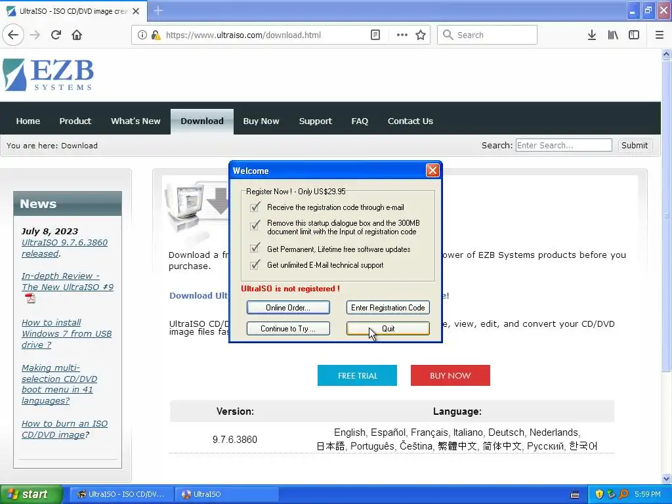Viewport: 672px width, 504px height.
Task: Go back with the browser back arrow
Action: point(13,35)
